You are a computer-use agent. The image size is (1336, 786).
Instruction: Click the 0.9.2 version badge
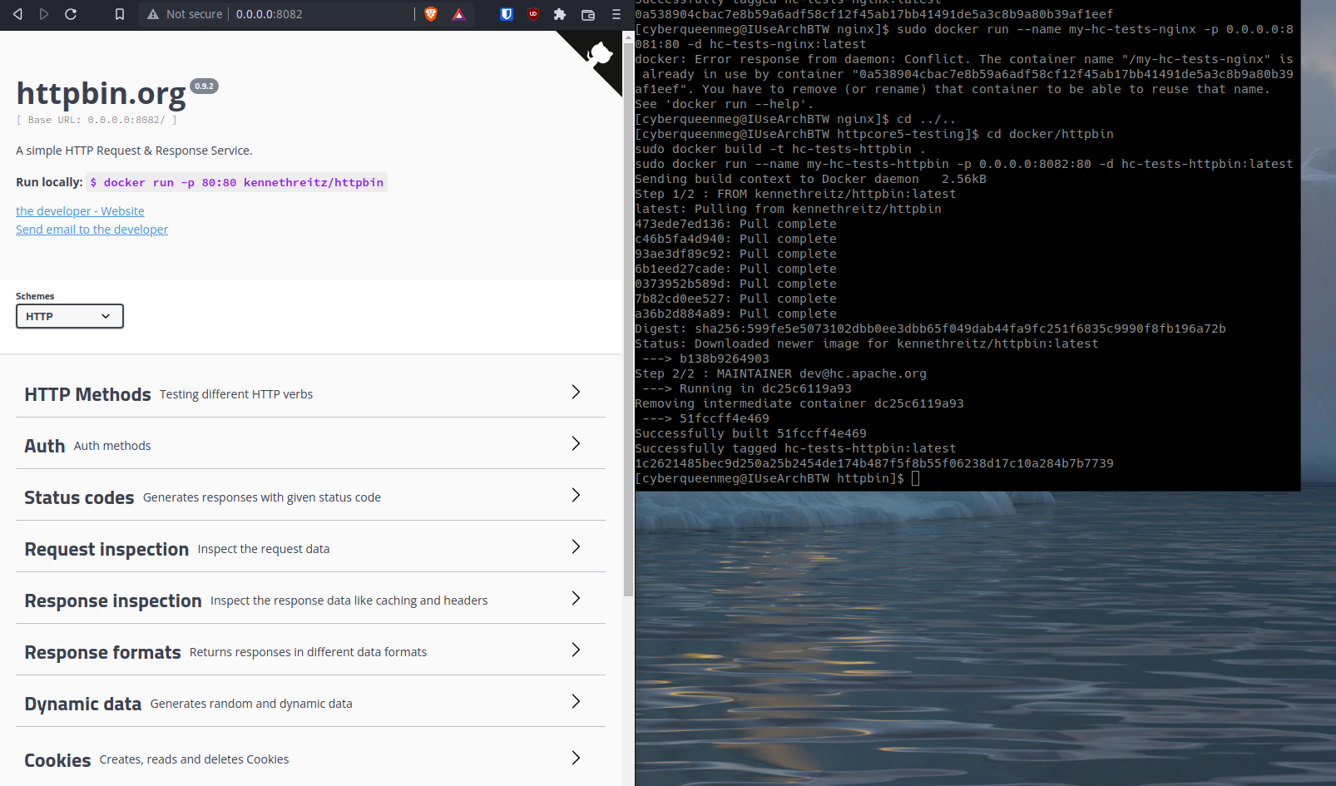pos(205,86)
